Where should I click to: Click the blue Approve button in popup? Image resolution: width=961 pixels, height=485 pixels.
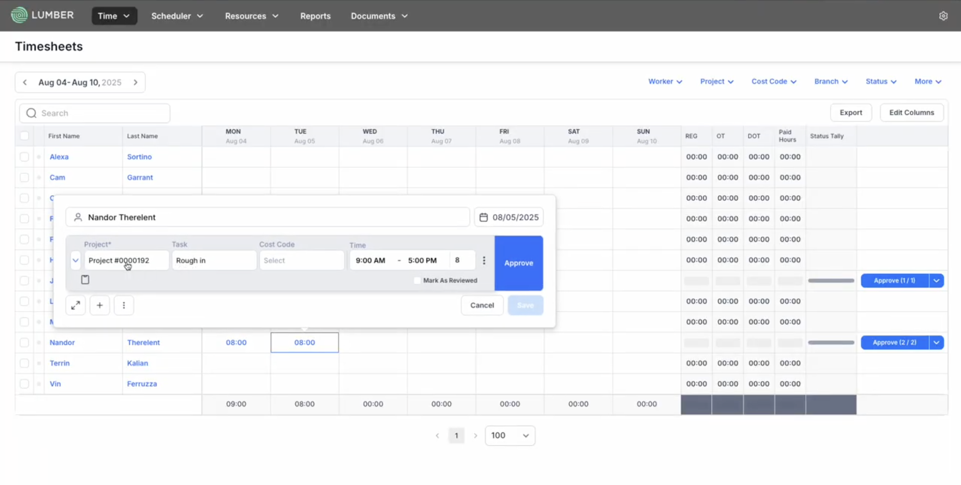[x=518, y=263]
